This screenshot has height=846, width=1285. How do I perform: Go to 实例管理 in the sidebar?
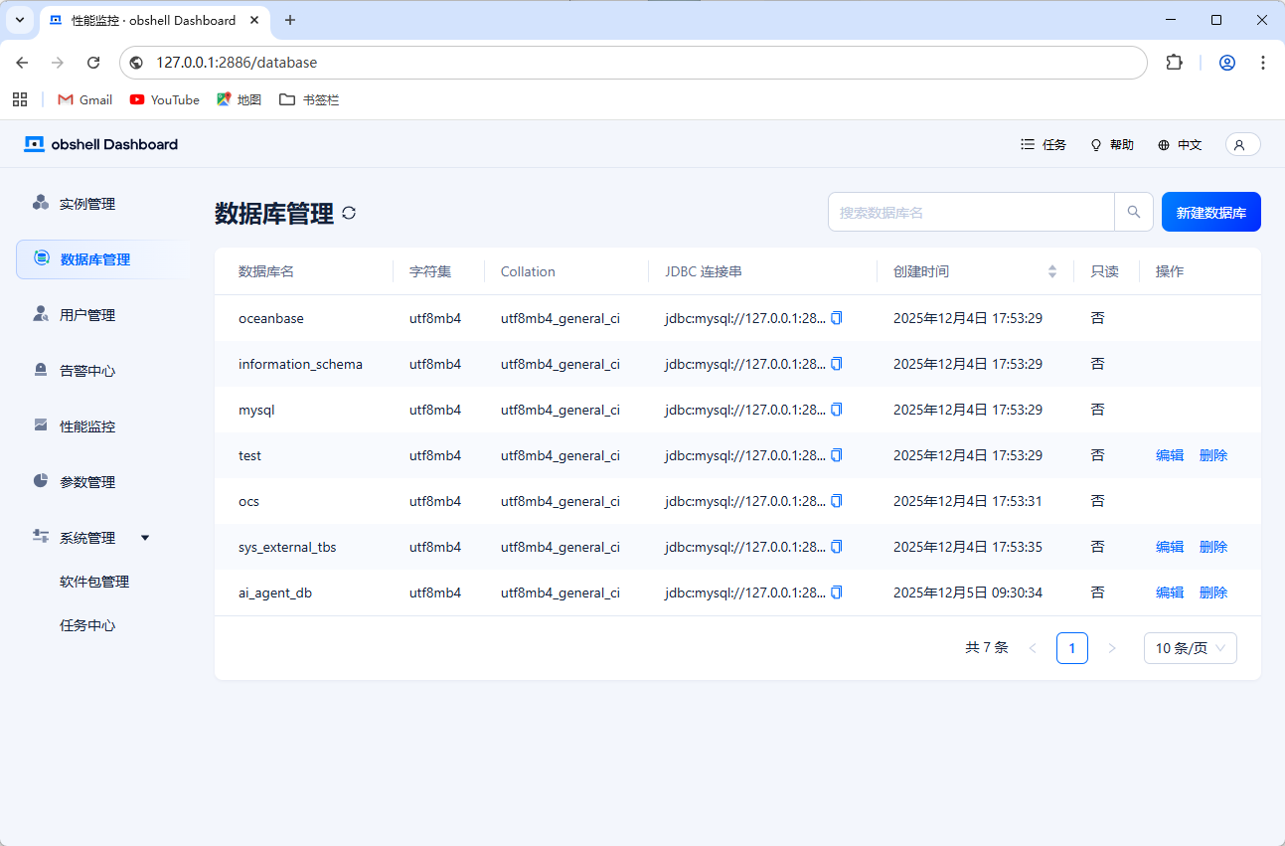tap(87, 204)
